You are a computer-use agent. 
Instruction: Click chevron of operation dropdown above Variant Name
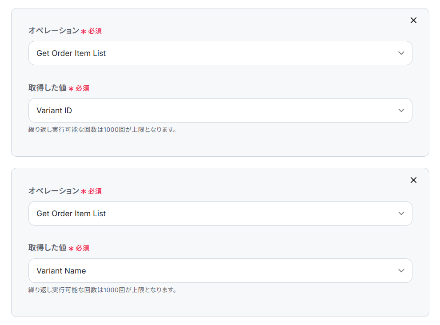point(401,214)
